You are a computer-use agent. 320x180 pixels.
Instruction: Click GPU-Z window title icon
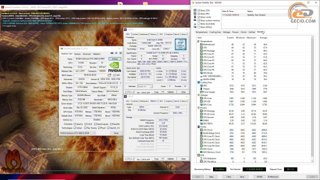coord(61,48)
